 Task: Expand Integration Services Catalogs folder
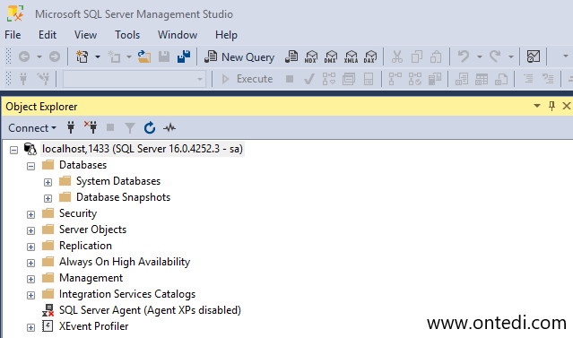point(31,295)
